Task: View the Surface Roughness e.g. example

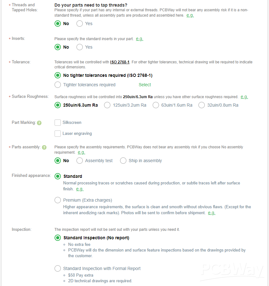Action: tap(244, 97)
